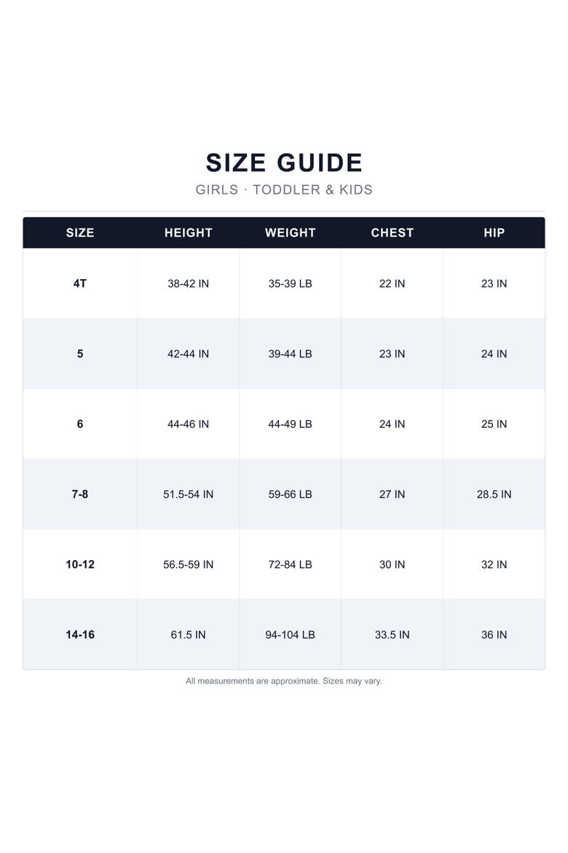Viewport: 568px width, 853px height.
Task: Select the 10-12 size row label
Action: point(80,564)
